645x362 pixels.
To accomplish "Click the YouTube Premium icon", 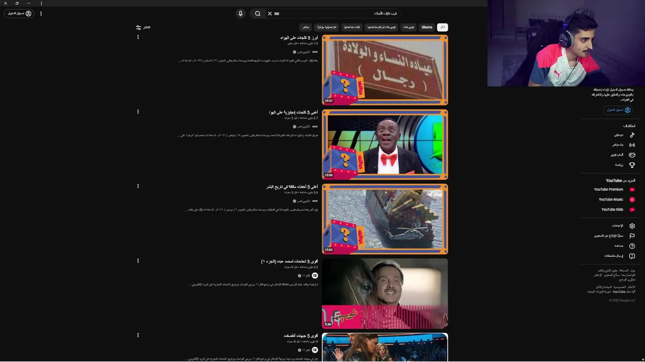I will (x=632, y=190).
